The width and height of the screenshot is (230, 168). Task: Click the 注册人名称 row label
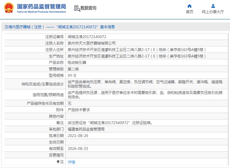click(54, 43)
